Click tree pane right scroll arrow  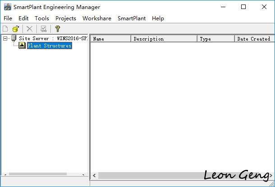click(83, 174)
